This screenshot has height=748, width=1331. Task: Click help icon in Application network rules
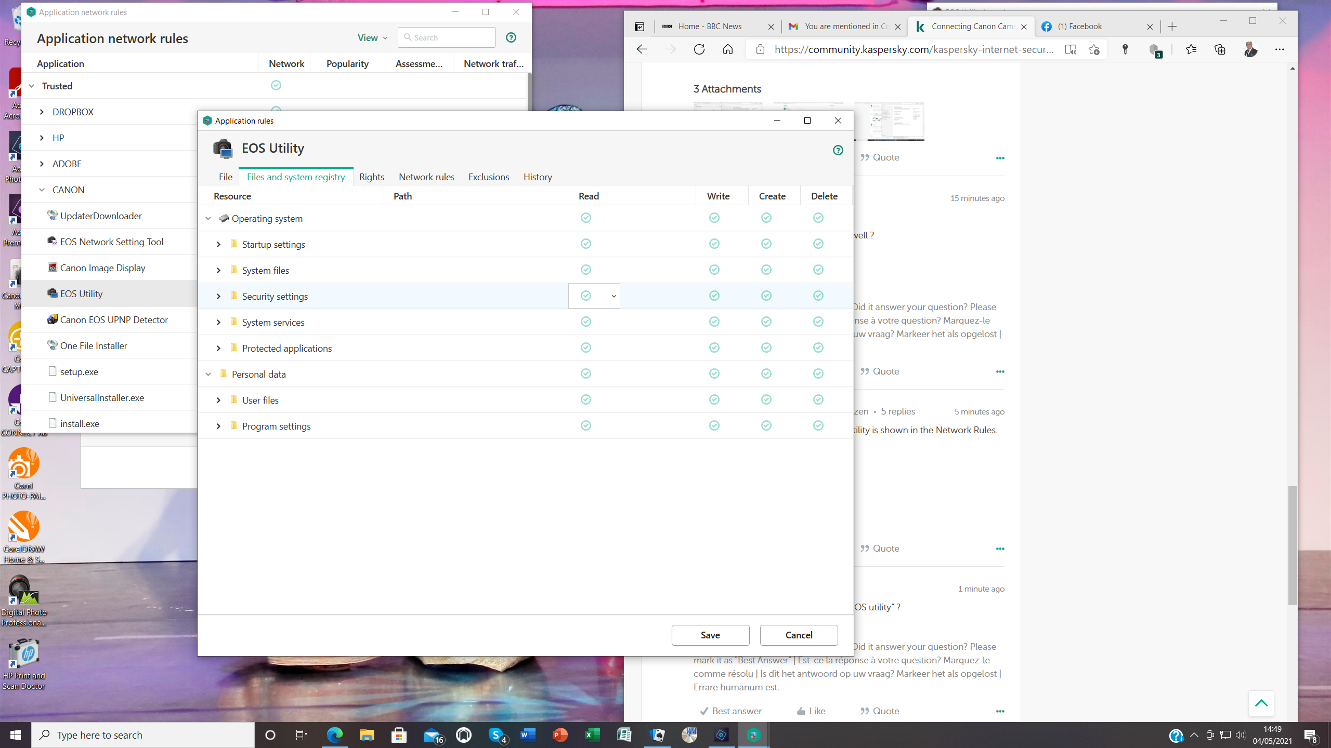pyautogui.click(x=511, y=37)
